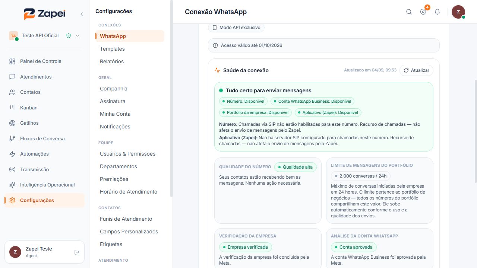Click the Conta aprovada badge
The width and height of the screenshot is (477, 268).
354,247
